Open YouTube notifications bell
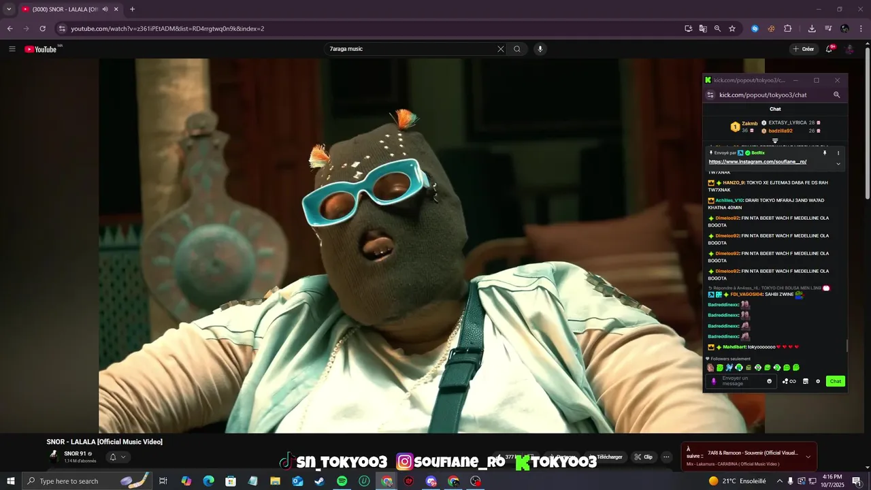The image size is (871, 490). (829, 49)
